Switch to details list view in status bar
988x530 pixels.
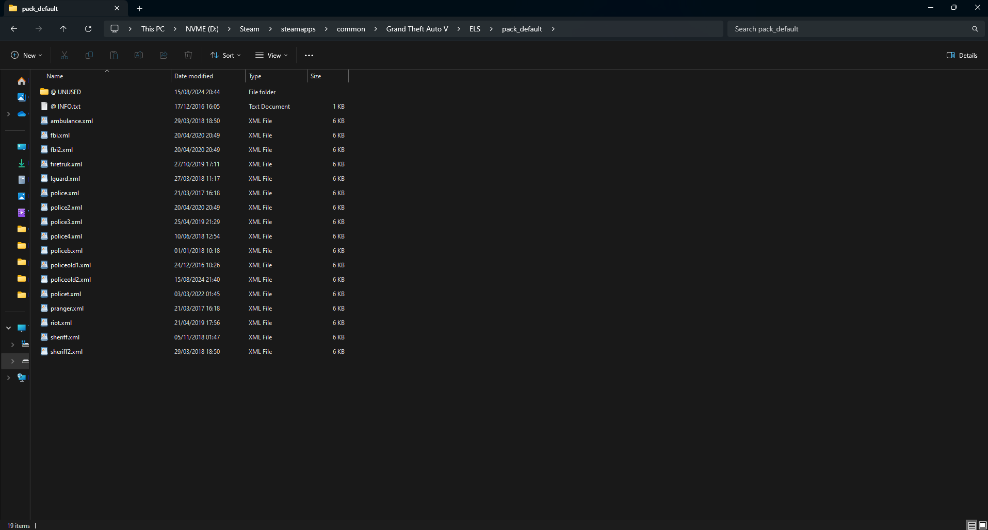(x=971, y=525)
